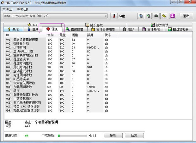The width and height of the screenshot is (196, 143).
Task: Switch to the 信息 tab
Action: (33, 30)
